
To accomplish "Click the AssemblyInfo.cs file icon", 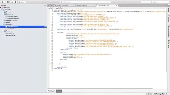I will coord(6,29).
